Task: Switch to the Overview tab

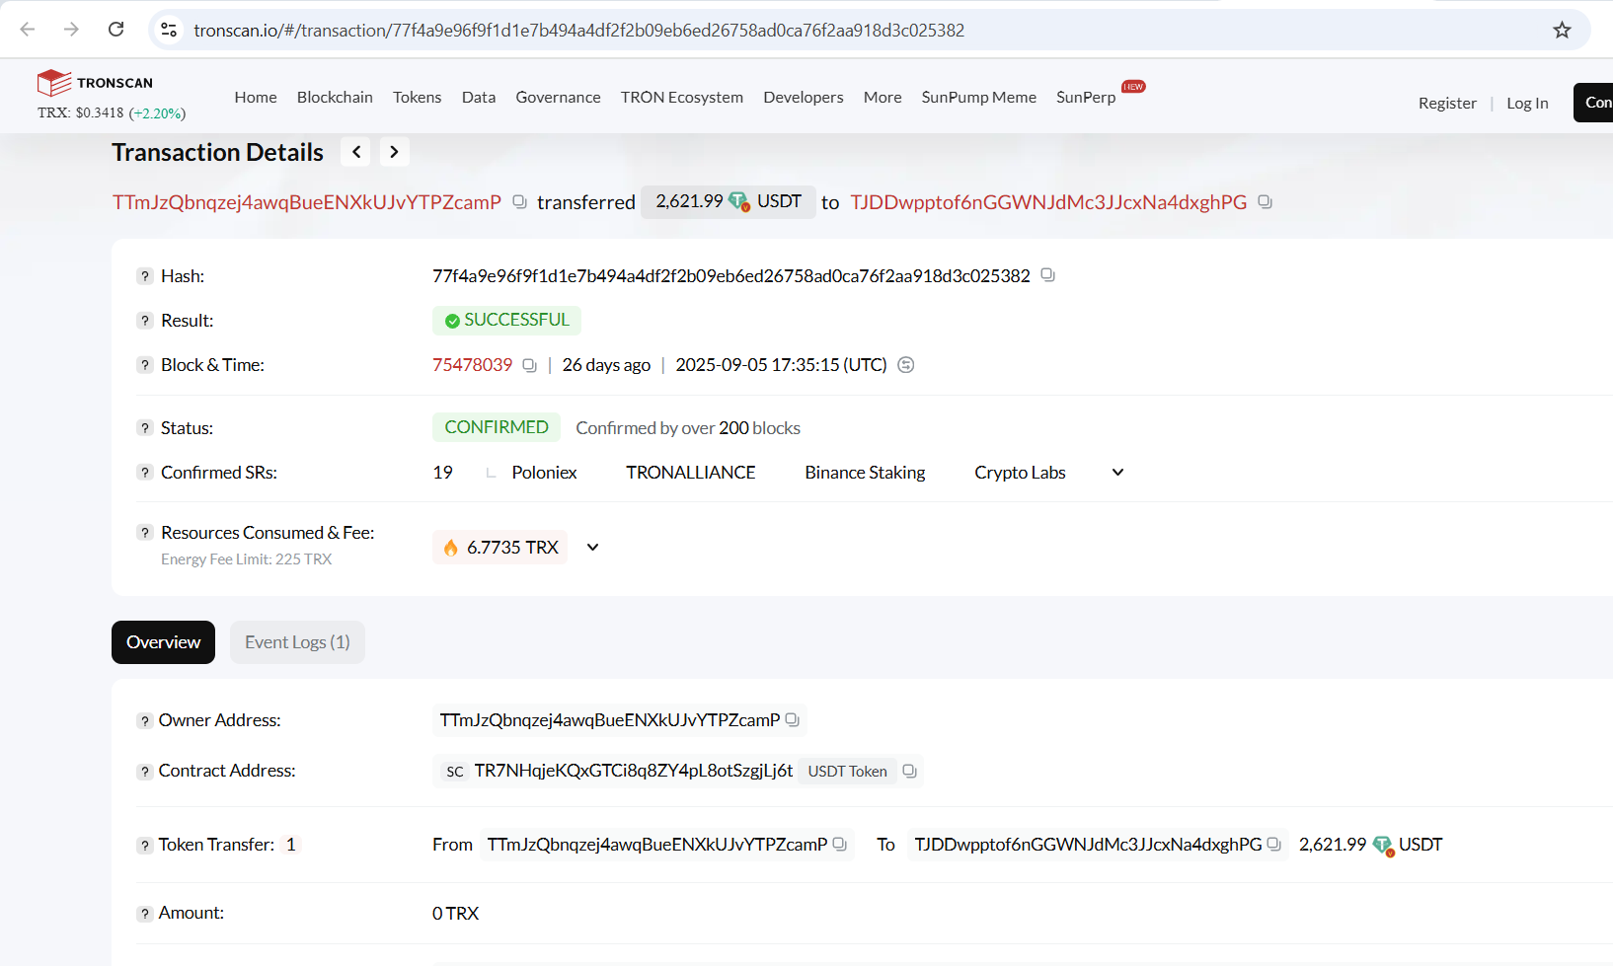Action: pyautogui.click(x=163, y=642)
